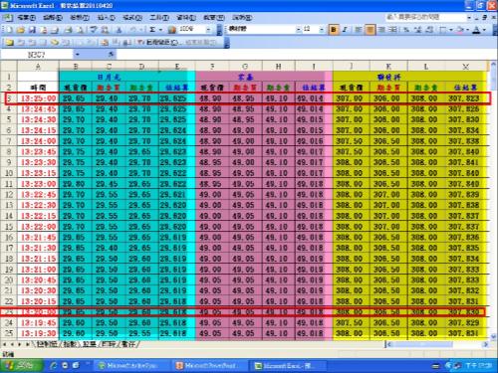Apply the Fill Color paint bucket
The height and width of the screenshot is (373, 498).
pyautogui.click(x=461, y=30)
